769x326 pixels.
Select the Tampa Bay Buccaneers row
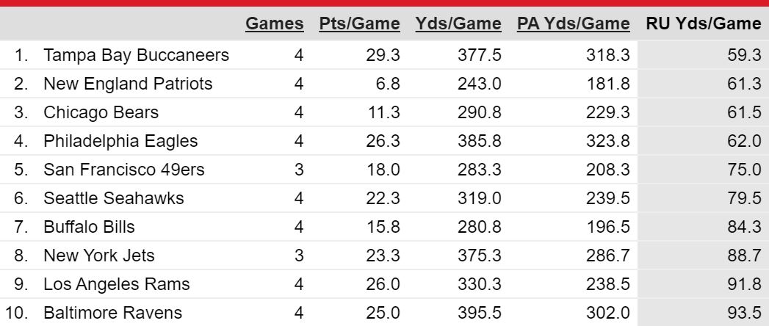(385, 55)
